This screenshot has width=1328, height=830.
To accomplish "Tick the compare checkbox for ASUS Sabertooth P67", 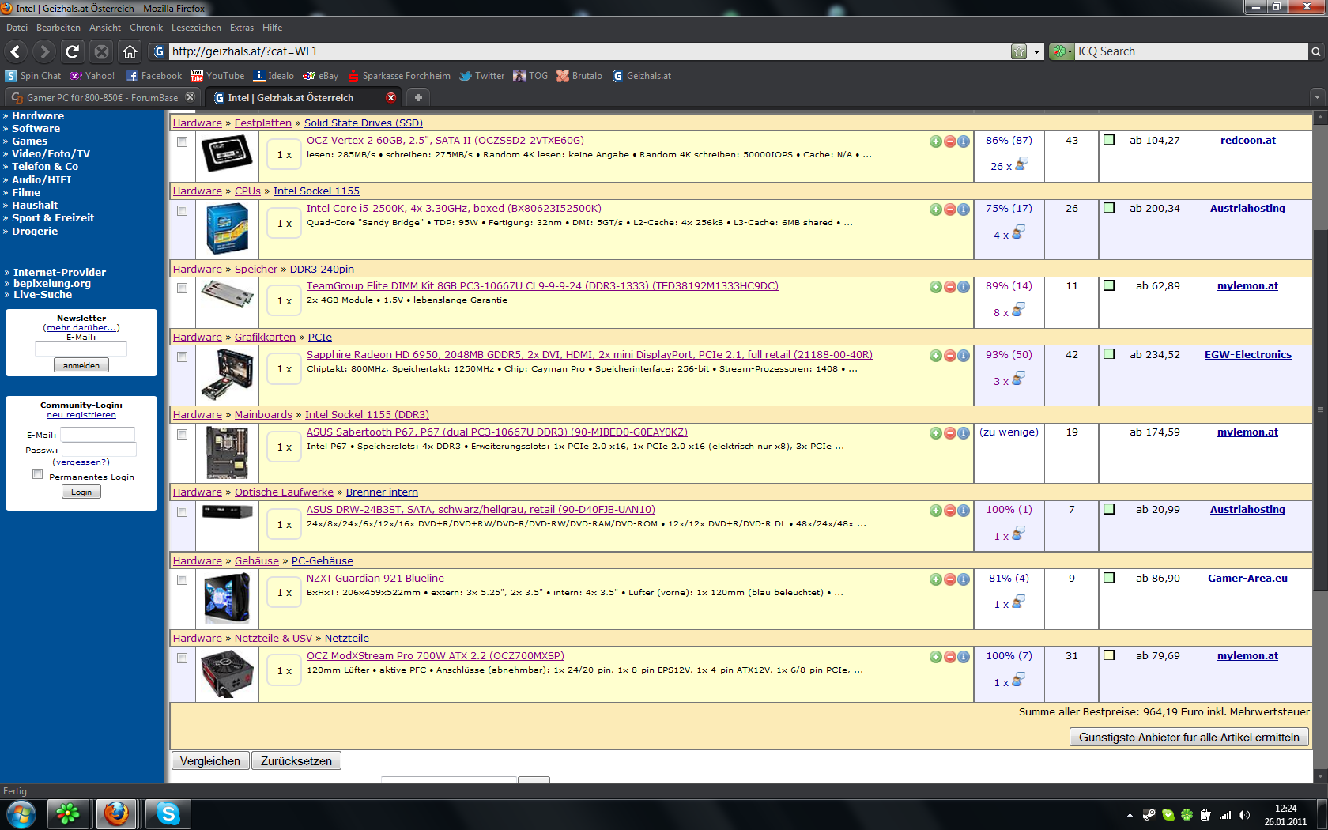I will [183, 435].
